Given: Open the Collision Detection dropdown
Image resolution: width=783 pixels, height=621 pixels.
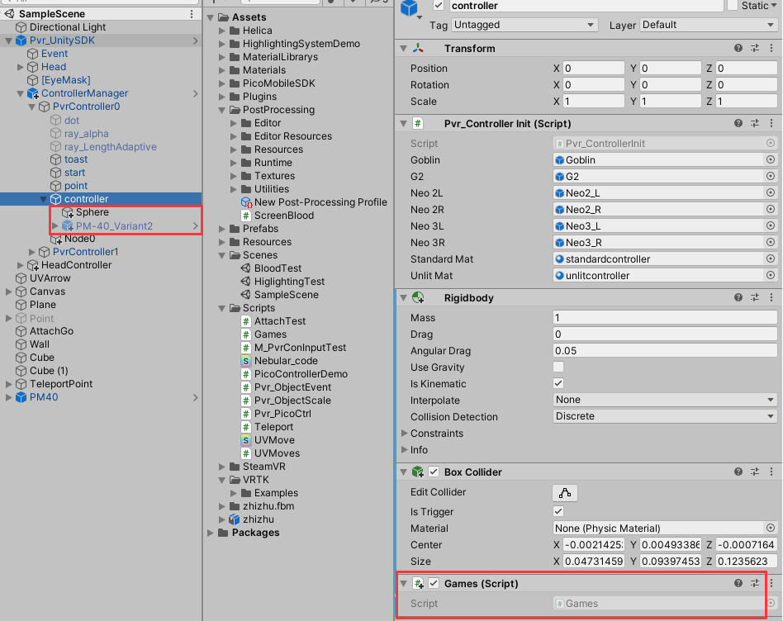Looking at the screenshot, I should tap(665, 416).
